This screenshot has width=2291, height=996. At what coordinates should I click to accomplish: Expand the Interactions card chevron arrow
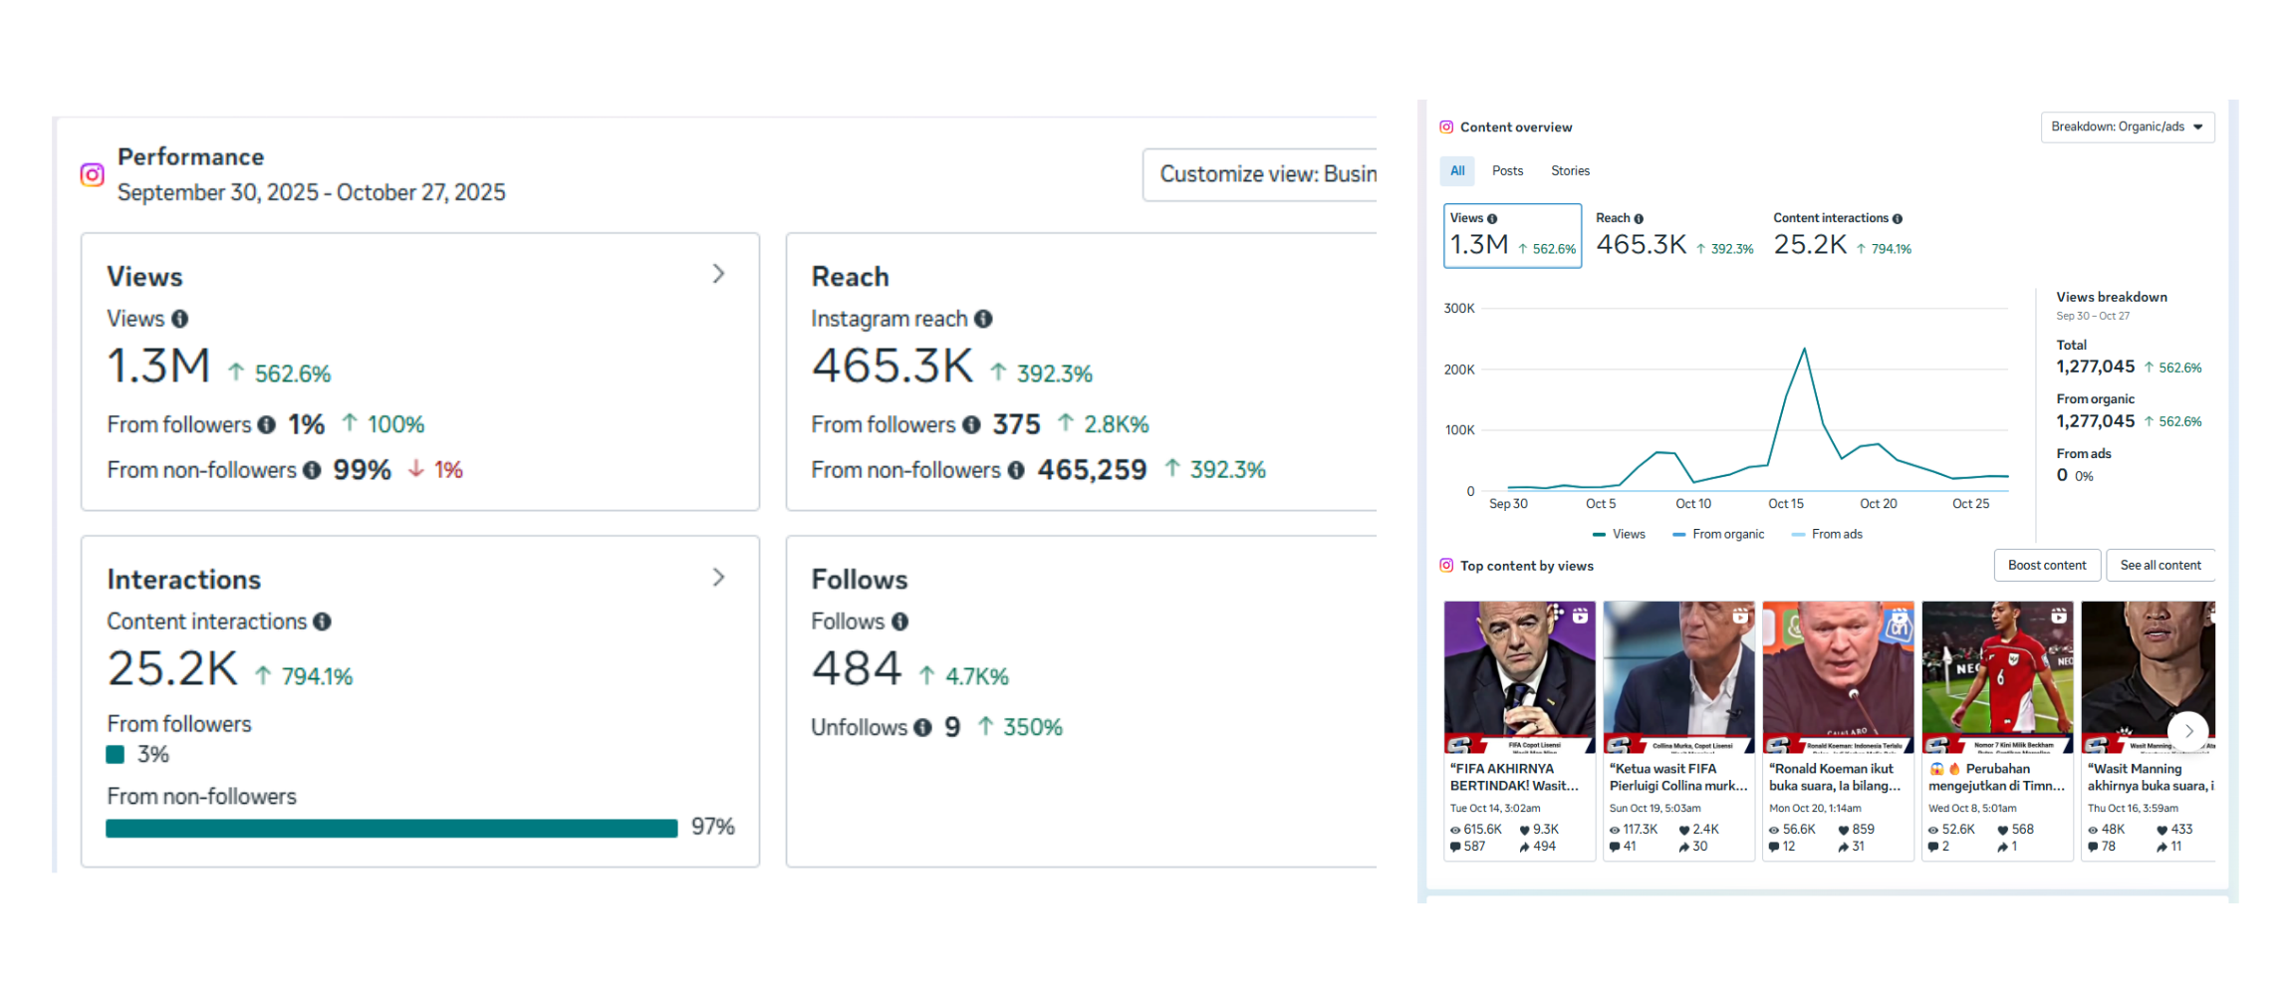pyautogui.click(x=718, y=578)
